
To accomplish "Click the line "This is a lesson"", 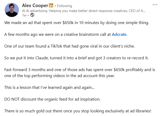I will [x=50, y=87].
